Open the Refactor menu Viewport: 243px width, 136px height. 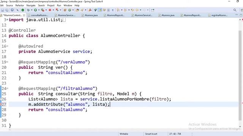click(x=19, y=5)
